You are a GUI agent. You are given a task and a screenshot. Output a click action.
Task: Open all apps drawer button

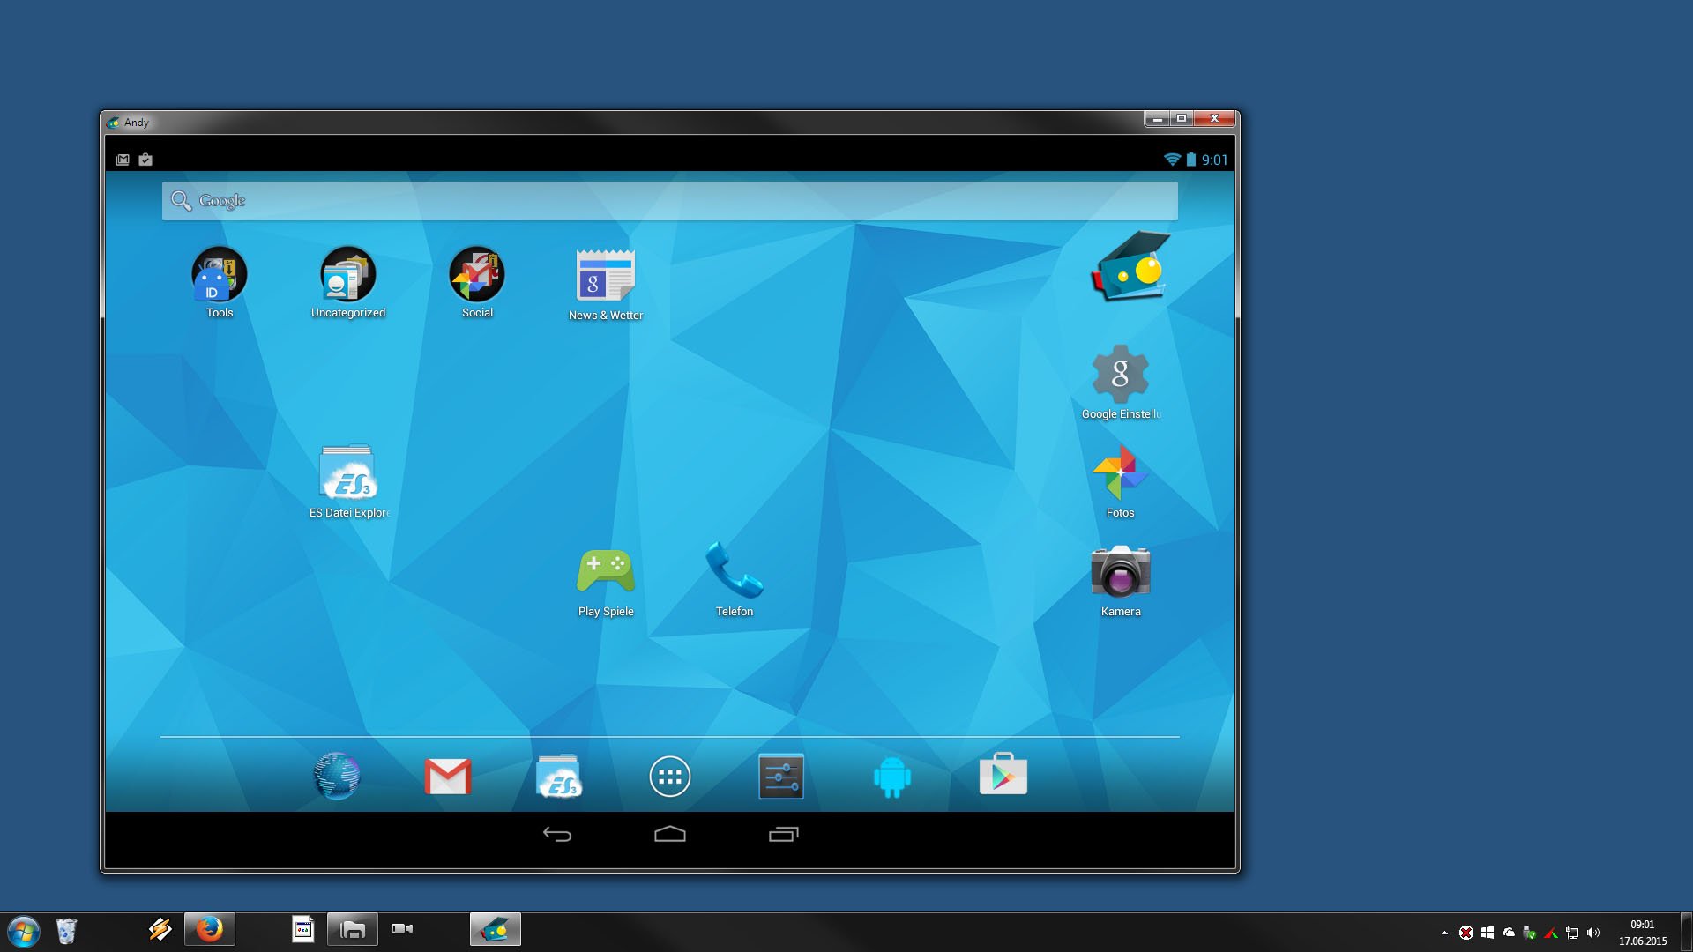pos(670,776)
